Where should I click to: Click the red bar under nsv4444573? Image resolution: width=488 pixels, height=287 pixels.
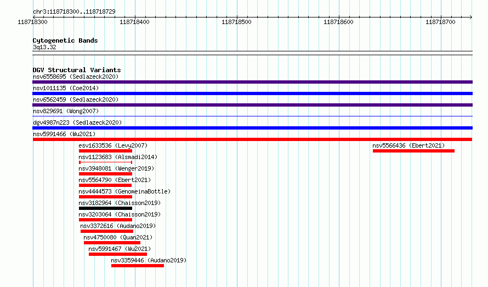105,197
